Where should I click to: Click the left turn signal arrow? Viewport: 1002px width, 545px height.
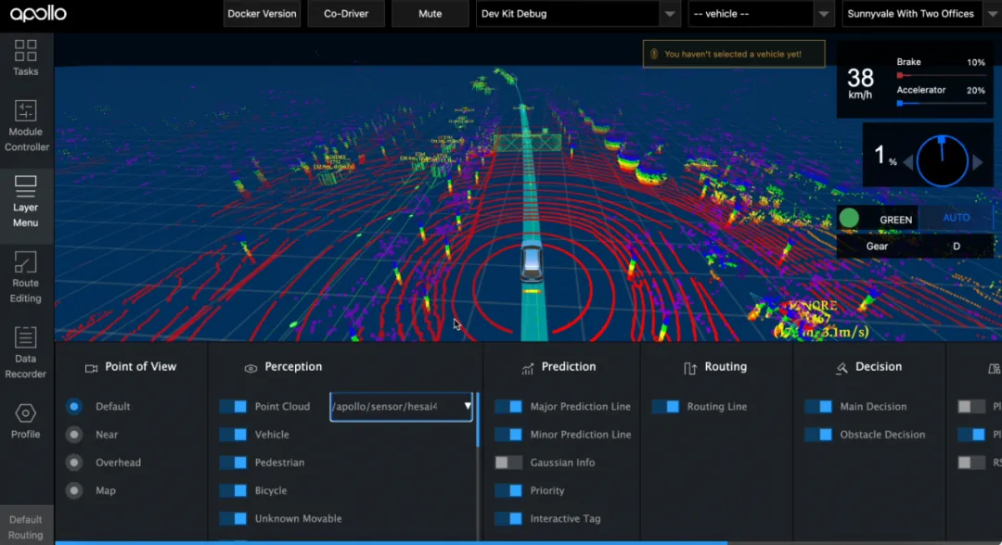[x=908, y=162]
